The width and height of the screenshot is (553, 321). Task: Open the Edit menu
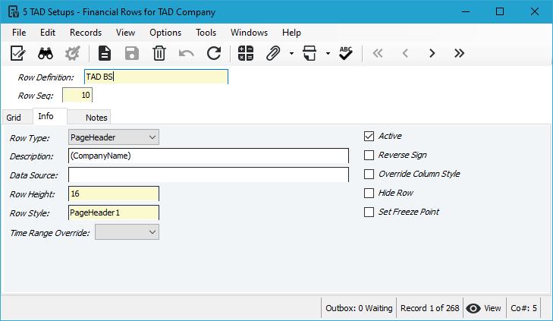tap(48, 33)
